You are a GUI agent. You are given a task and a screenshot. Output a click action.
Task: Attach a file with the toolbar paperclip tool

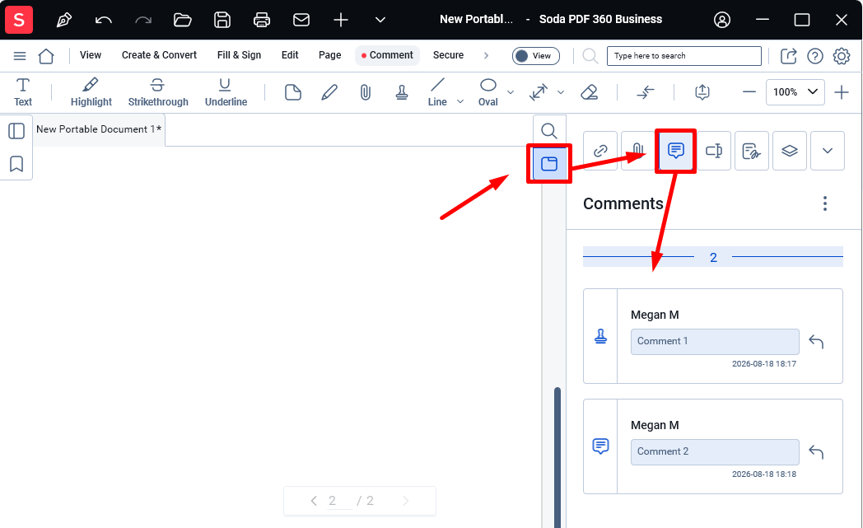(x=366, y=92)
